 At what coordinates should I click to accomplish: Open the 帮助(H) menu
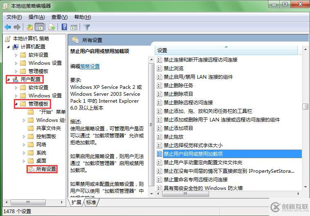click(x=83, y=17)
